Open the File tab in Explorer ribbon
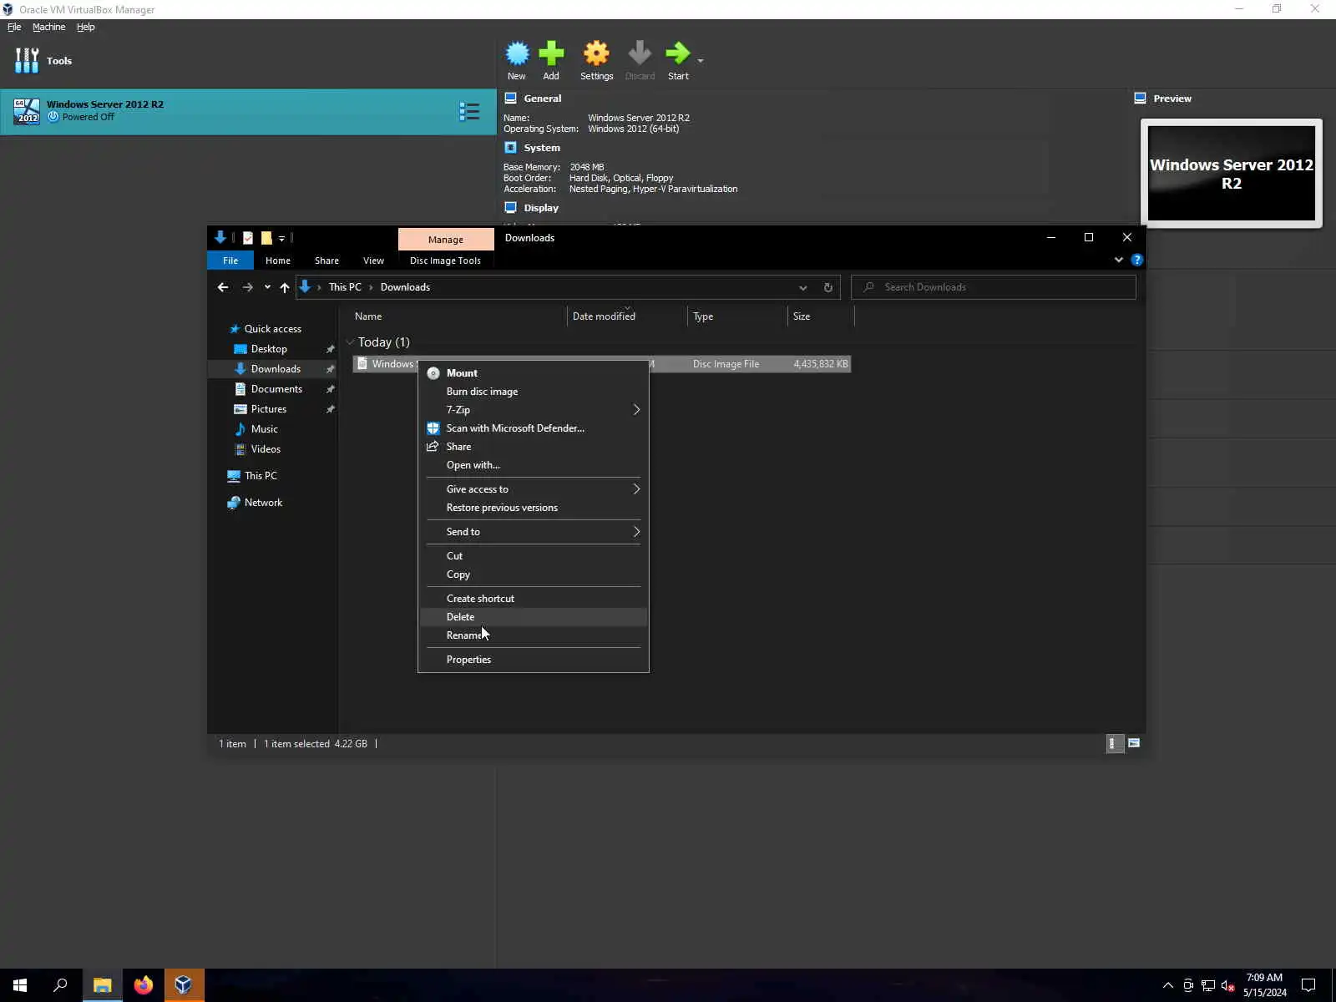The width and height of the screenshot is (1336, 1002). 230,261
